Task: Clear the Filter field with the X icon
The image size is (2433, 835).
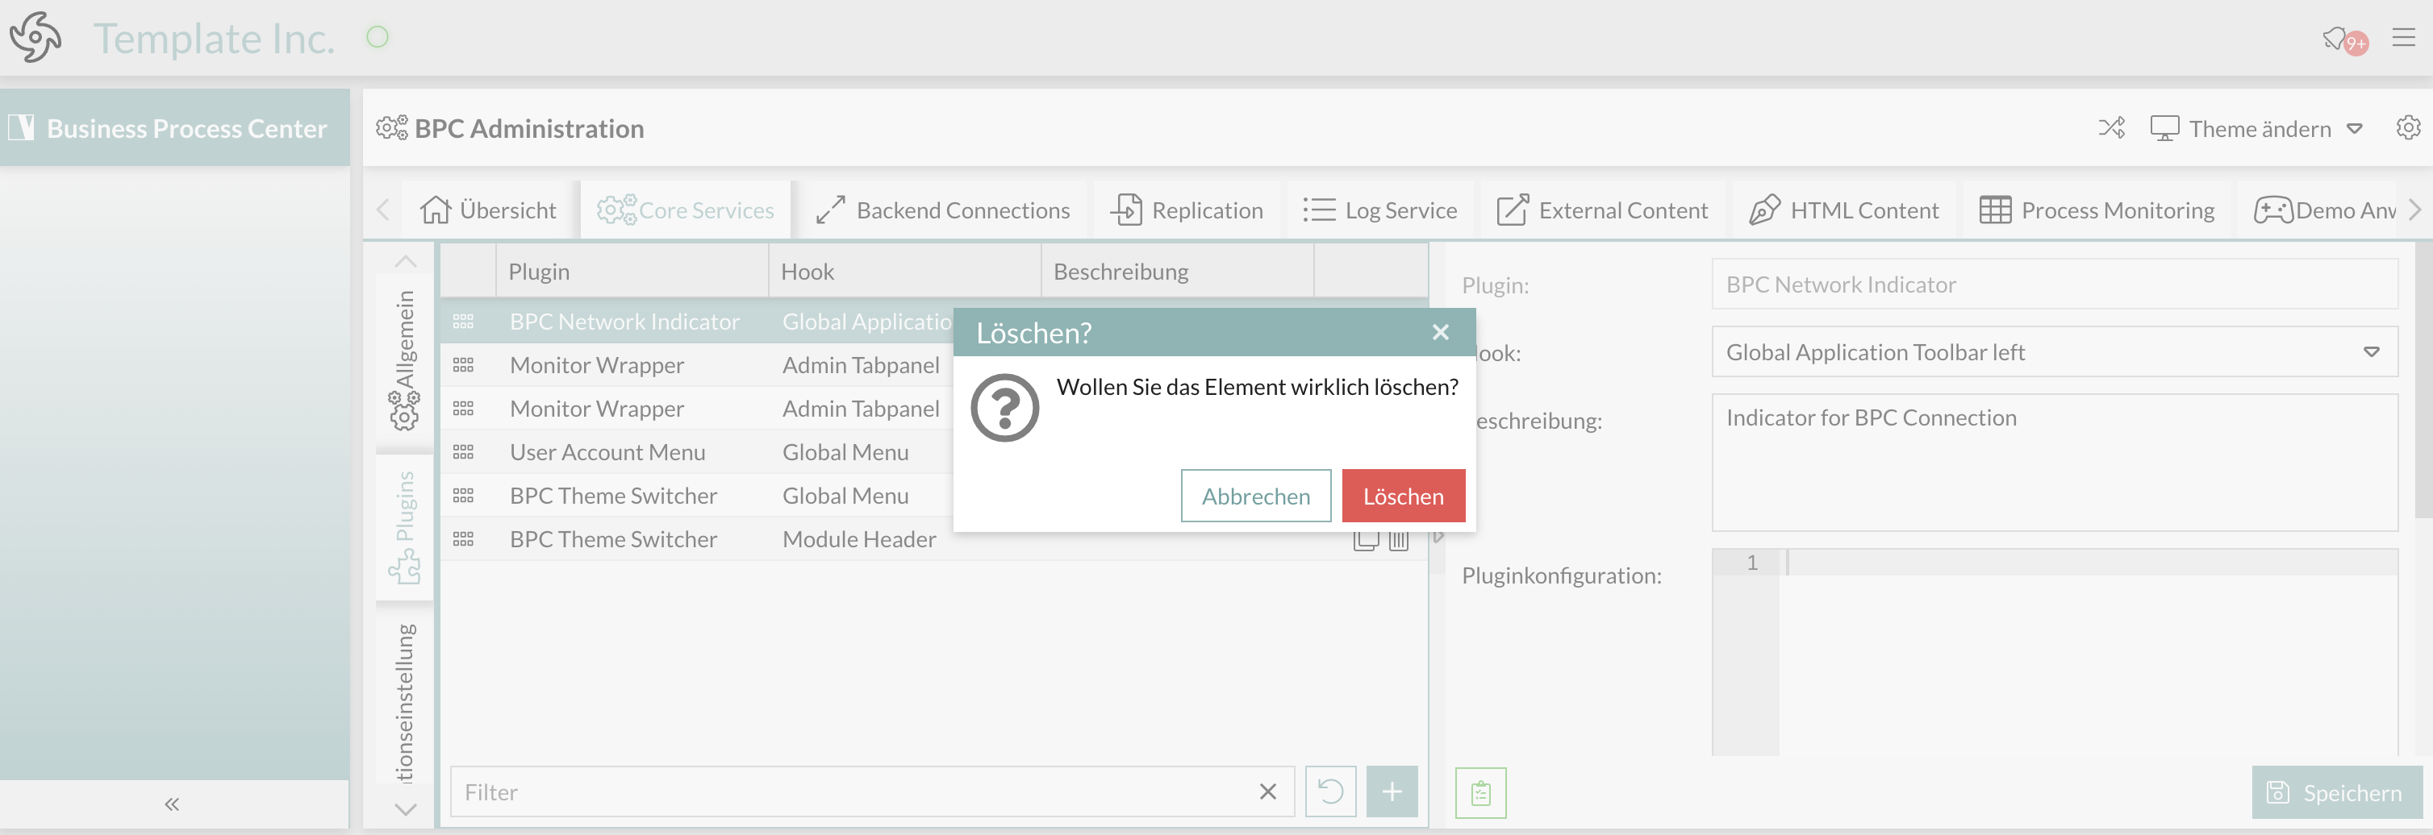Action: pyautogui.click(x=1267, y=791)
